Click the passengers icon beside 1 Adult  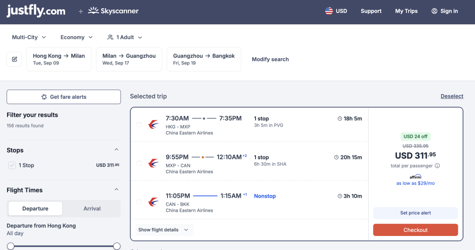(x=110, y=37)
